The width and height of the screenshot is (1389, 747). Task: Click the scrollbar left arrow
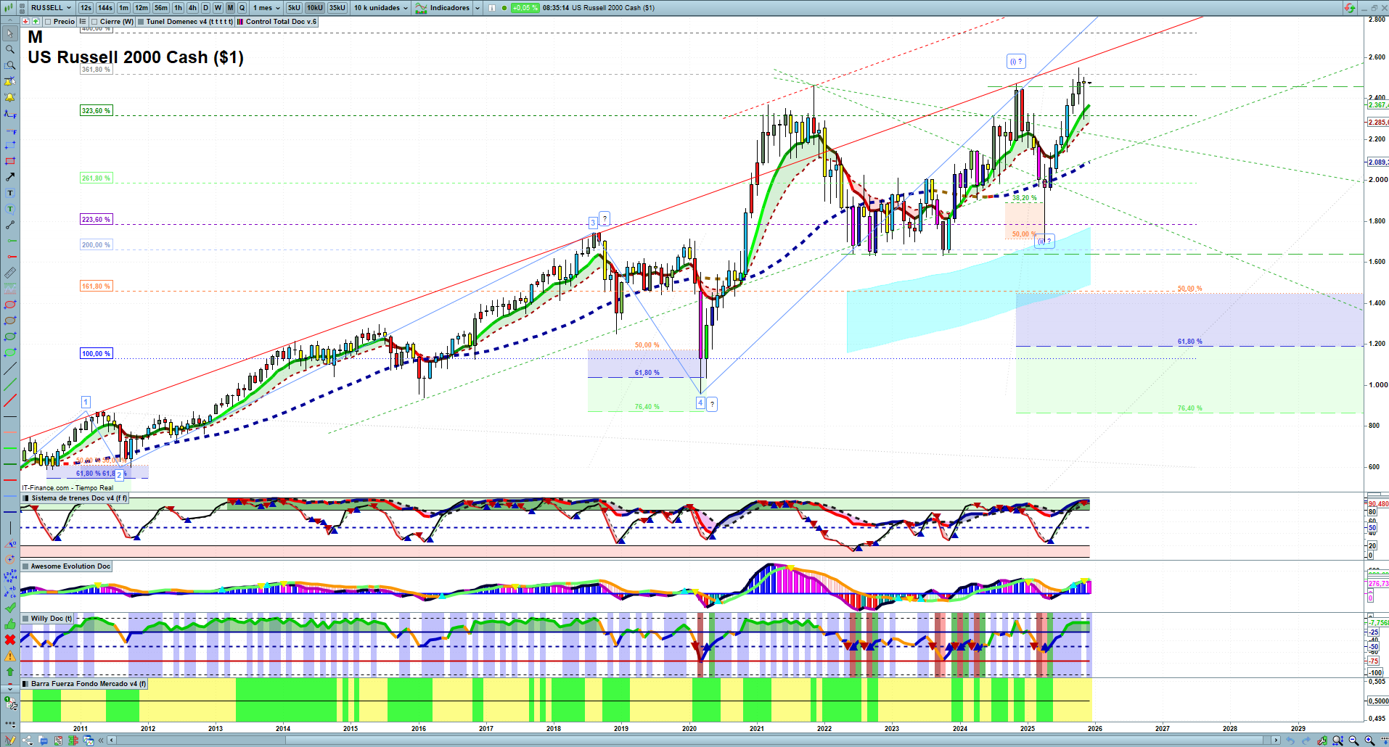[x=111, y=740]
